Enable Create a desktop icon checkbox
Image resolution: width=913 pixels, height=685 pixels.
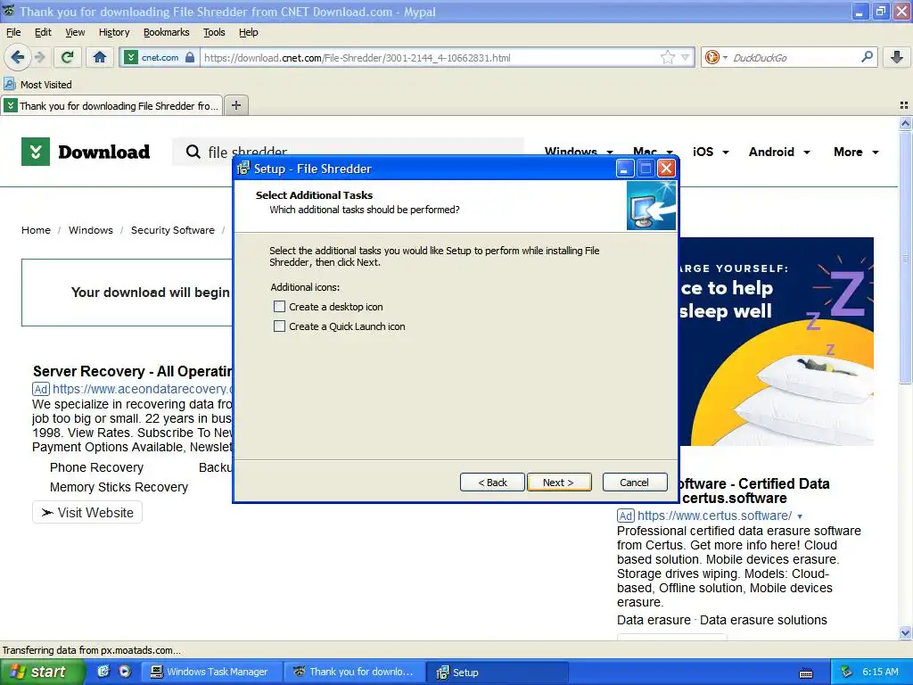pos(279,307)
